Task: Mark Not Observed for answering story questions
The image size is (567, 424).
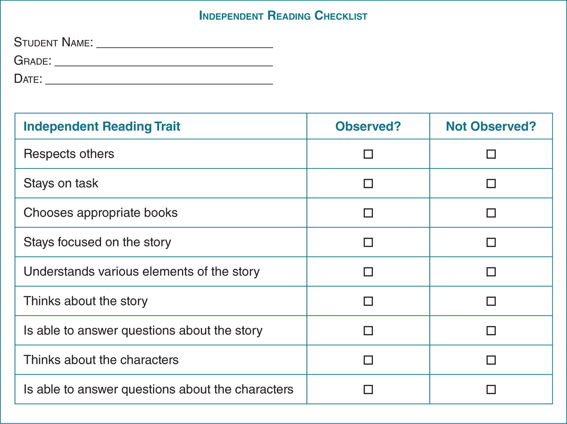Action: [x=491, y=331]
